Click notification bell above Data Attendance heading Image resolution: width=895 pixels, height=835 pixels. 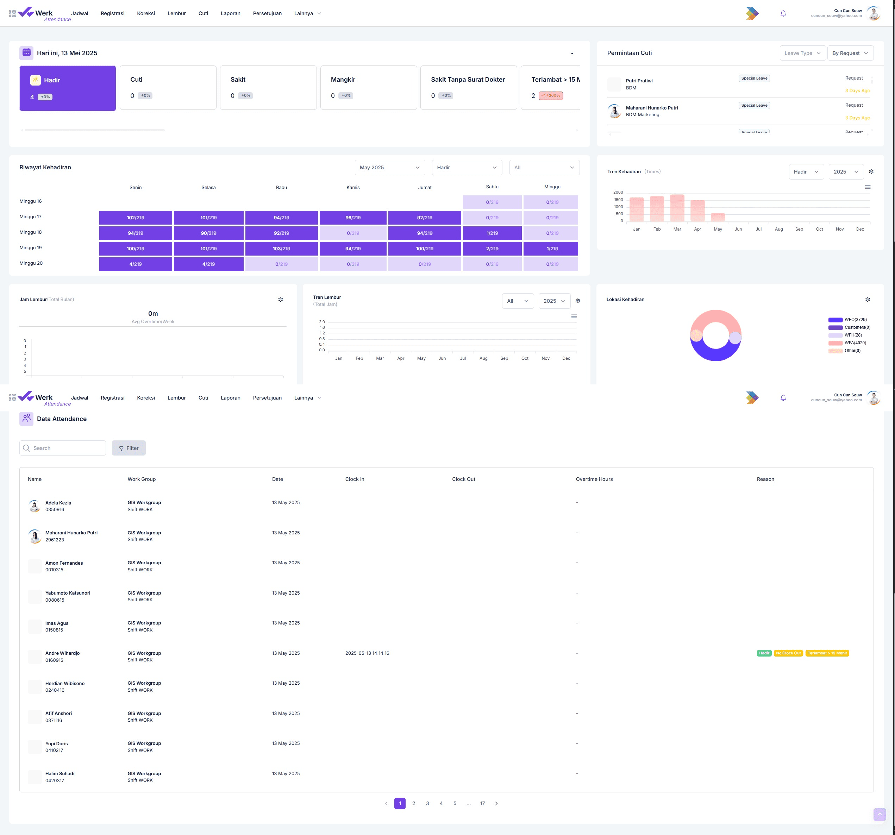783,398
